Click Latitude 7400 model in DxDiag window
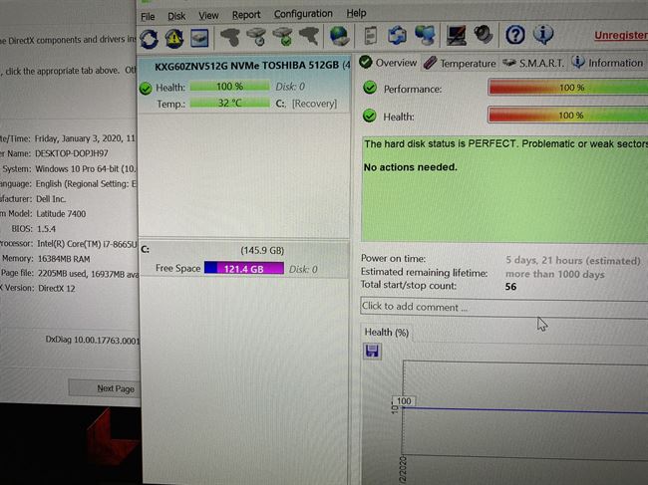The image size is (648, 485). pyautogui.click(x=61, y=214)
